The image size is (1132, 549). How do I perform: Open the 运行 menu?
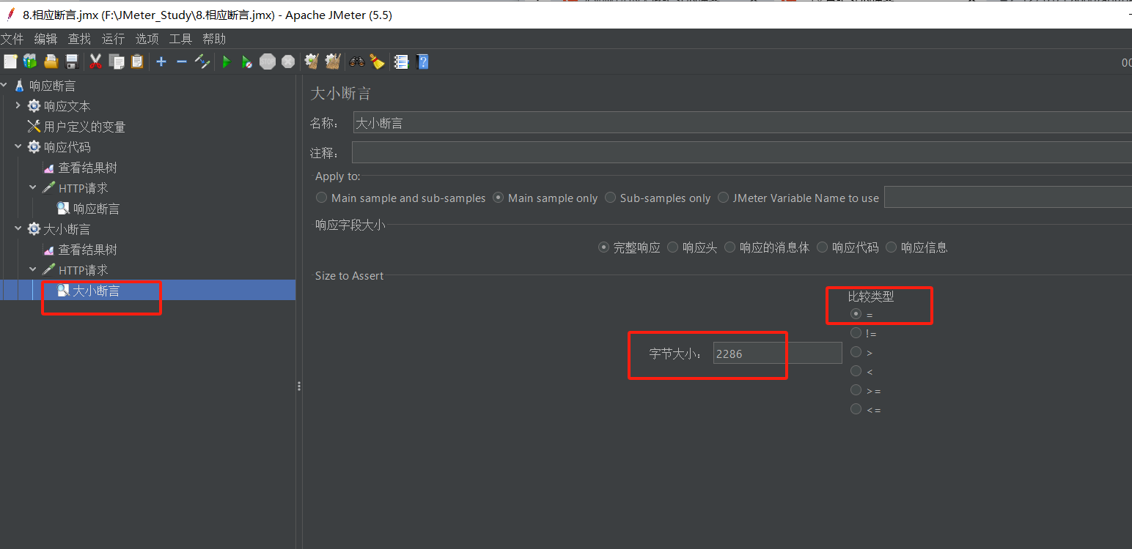tap(113, 39)
